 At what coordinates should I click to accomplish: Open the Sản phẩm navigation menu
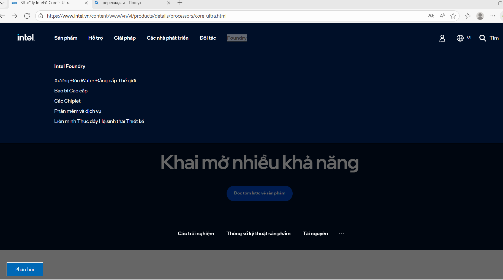(x=66, y=38)
